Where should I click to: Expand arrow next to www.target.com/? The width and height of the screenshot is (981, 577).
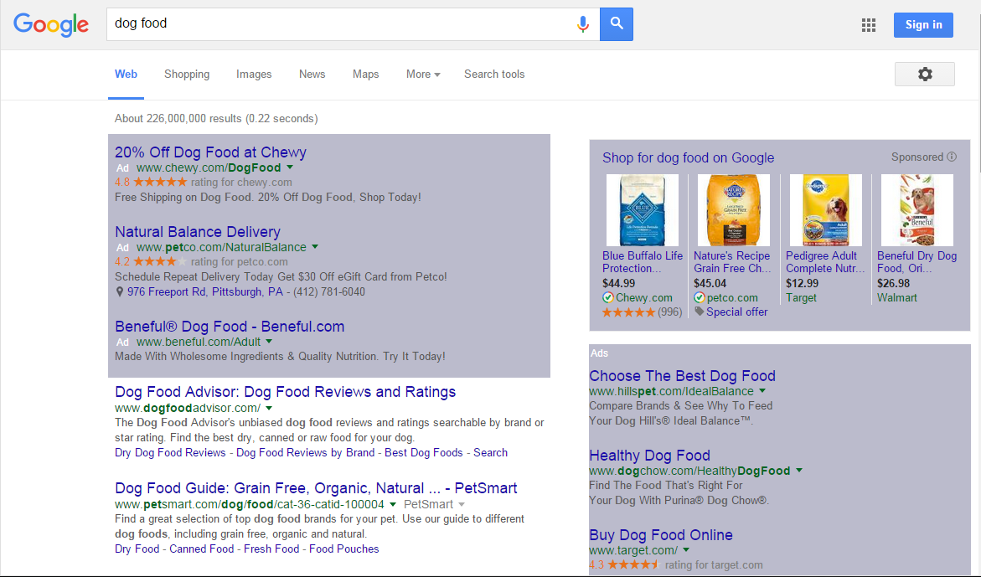tap(686, 550)
